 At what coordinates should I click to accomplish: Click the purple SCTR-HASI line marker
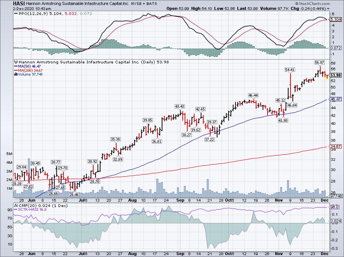pos(16,210)
